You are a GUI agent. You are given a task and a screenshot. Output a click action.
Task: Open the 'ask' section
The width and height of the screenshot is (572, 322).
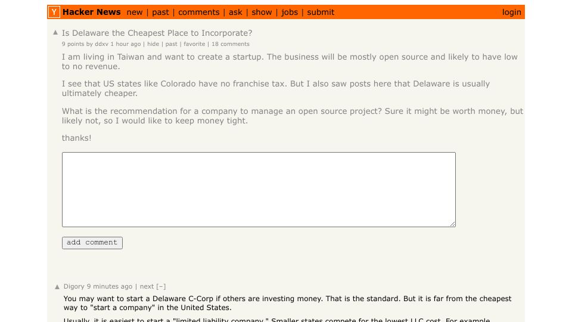tap(235, 13)
